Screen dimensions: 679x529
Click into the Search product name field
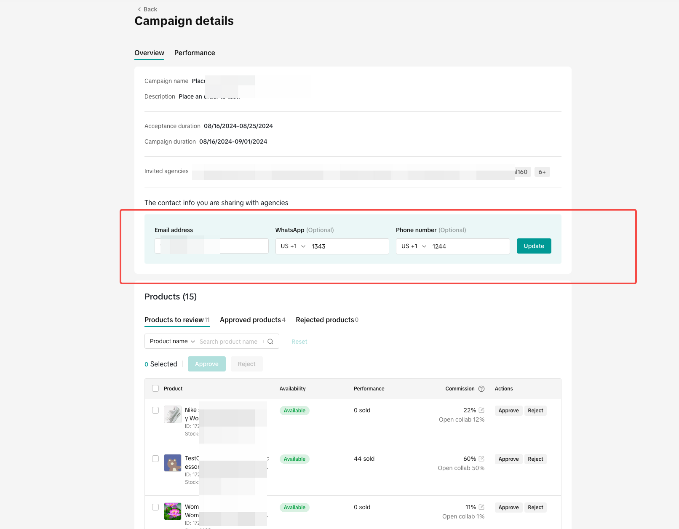click(230, 342)
